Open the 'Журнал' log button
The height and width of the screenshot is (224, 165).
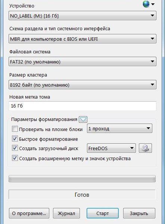click(x=66, y=213)
